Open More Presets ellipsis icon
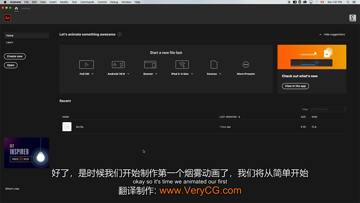This screenshot has height=203, width=360. [x=246, y=64]
